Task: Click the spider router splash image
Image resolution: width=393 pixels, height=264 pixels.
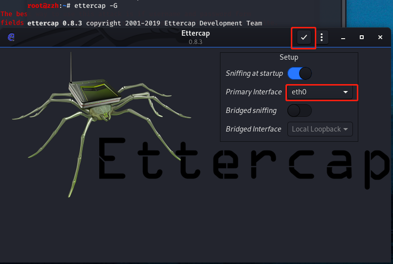Action: (102, 125)
